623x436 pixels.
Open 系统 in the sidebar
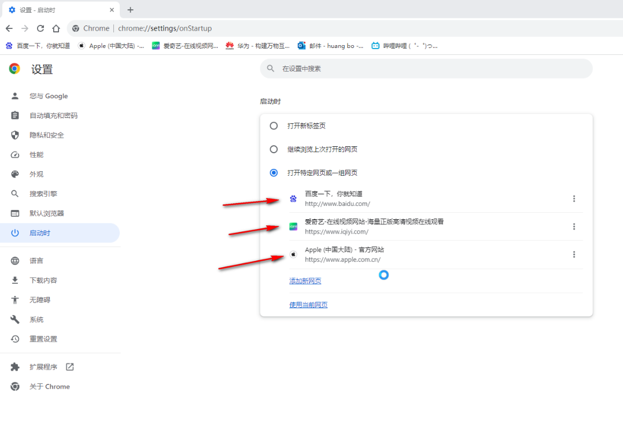tap(60, 319)
